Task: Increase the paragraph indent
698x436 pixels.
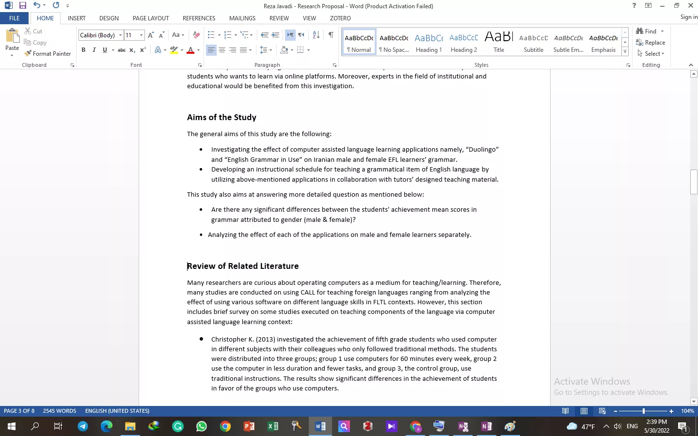Action: [x=275, y=35]
